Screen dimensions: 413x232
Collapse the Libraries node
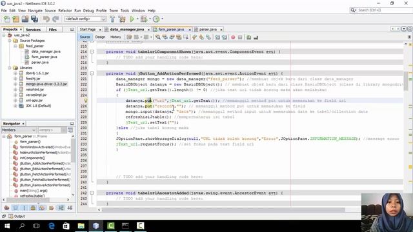(10, 68)
